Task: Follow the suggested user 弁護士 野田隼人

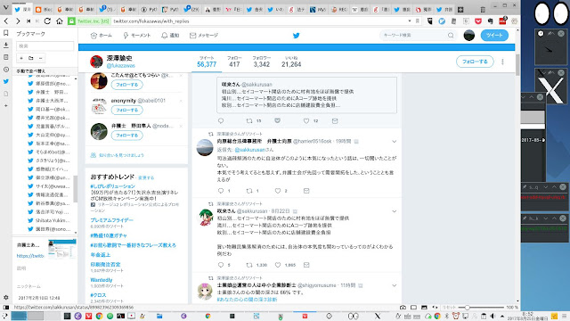Action: (x=126, y=136)
